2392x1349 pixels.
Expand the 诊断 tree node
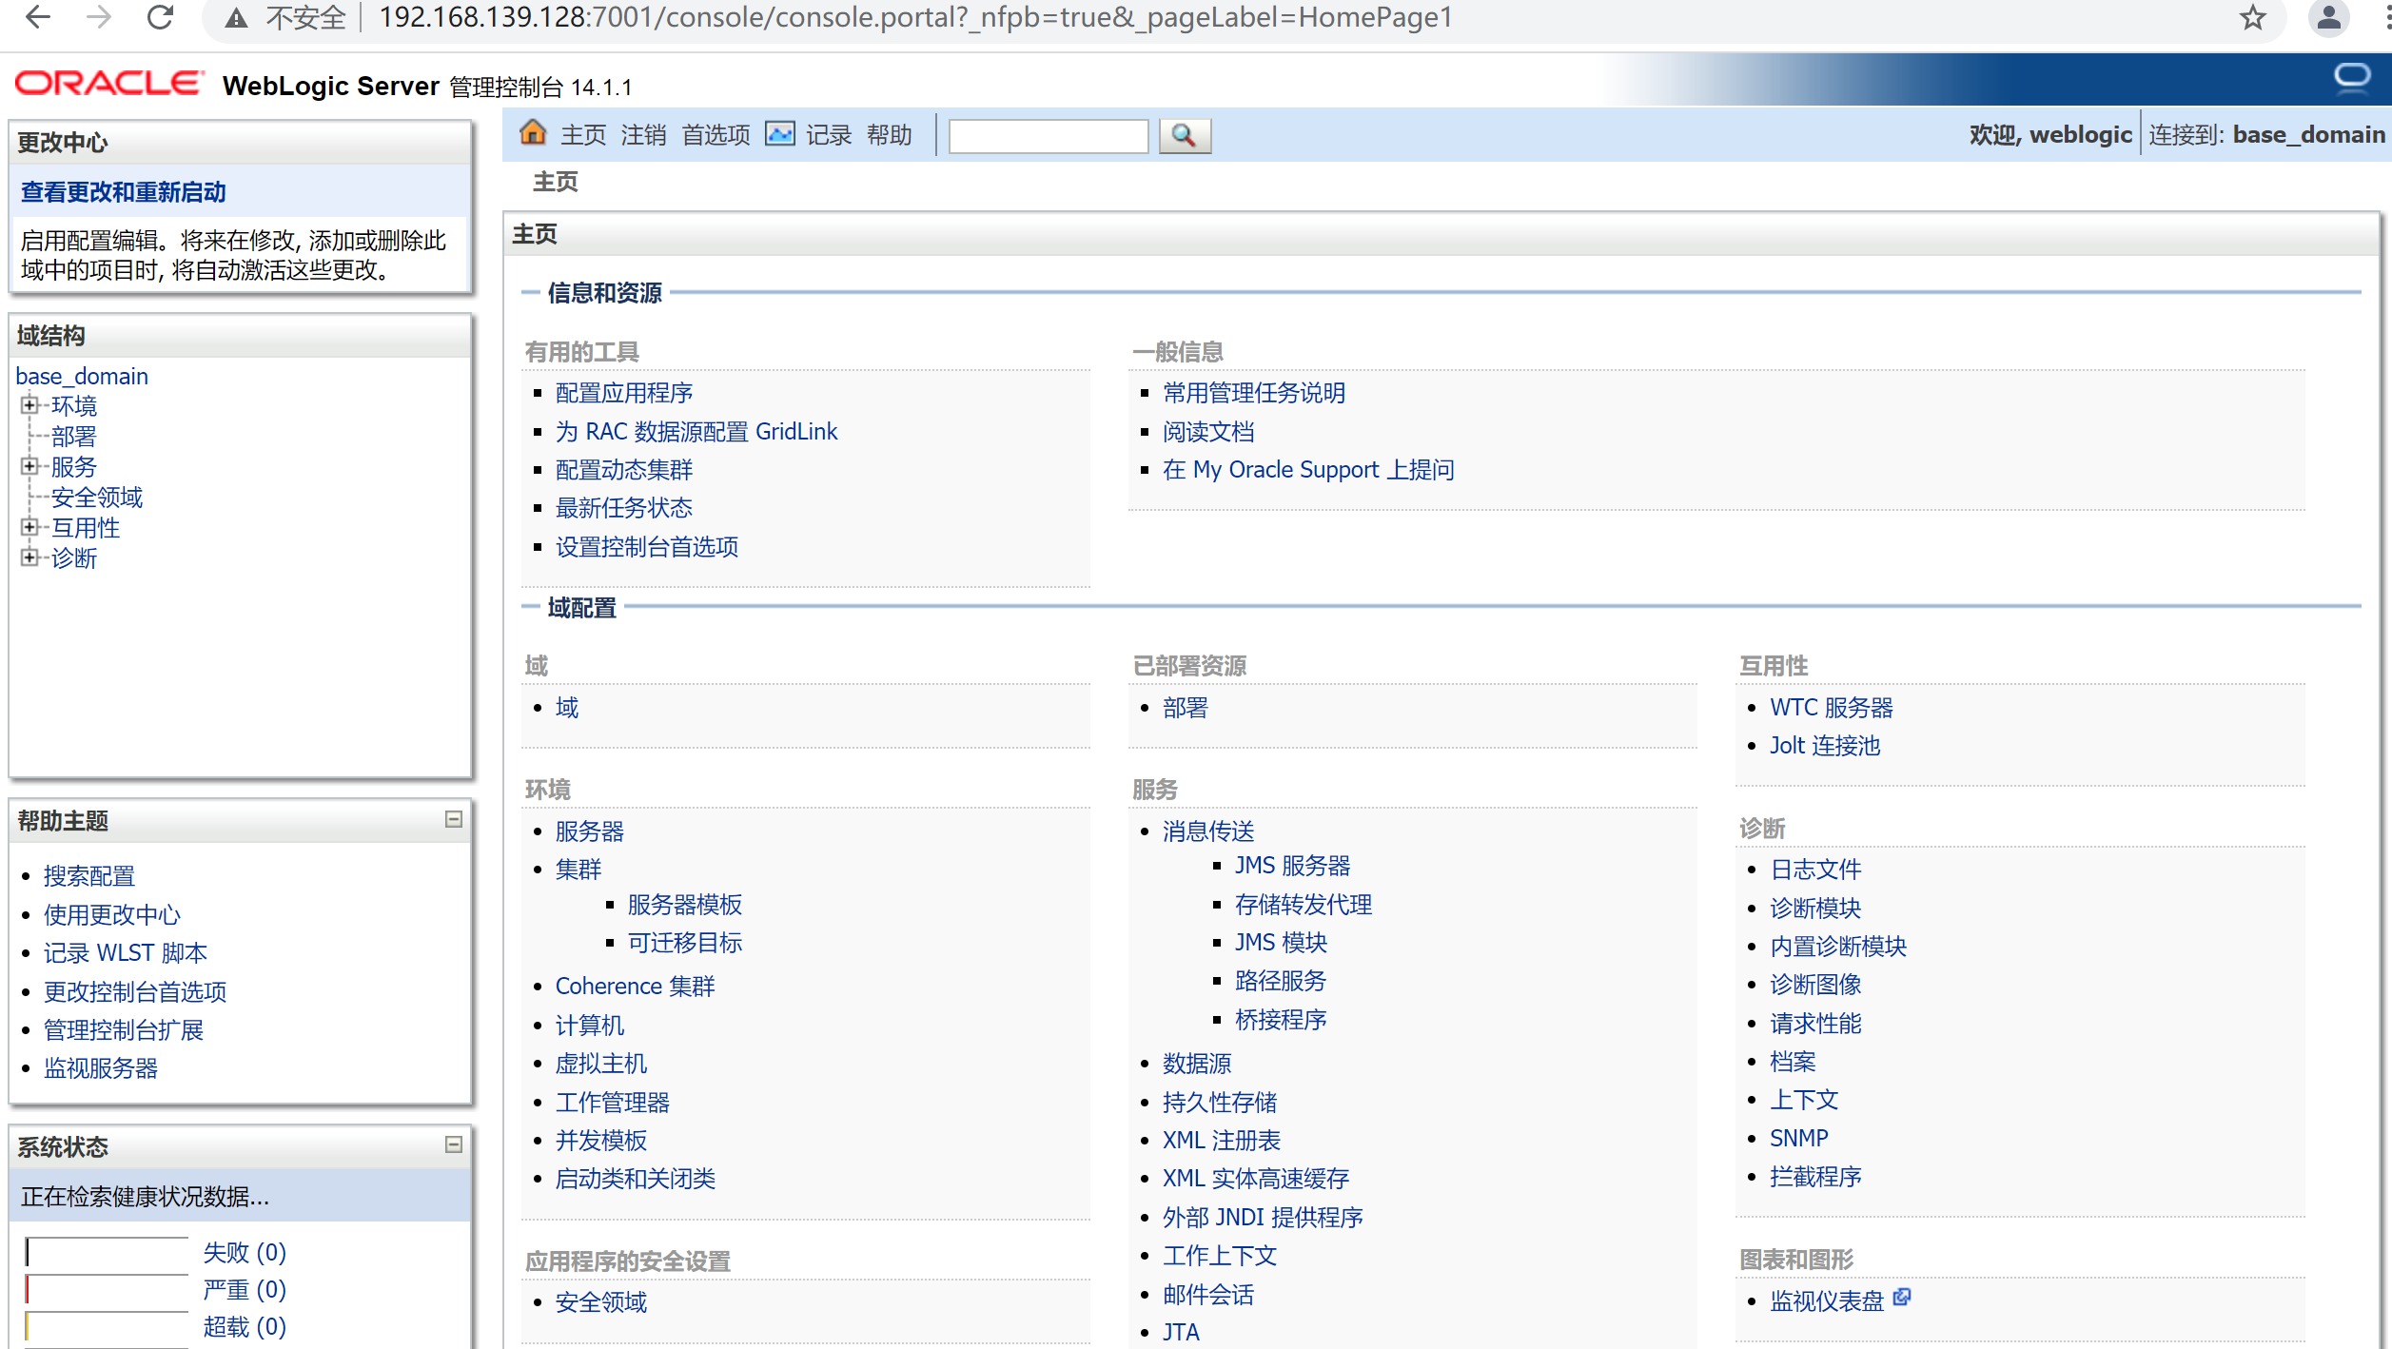29,557
